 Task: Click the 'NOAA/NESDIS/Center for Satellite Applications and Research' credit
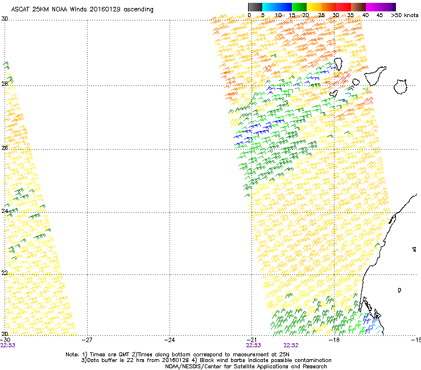tap(246, 367)
